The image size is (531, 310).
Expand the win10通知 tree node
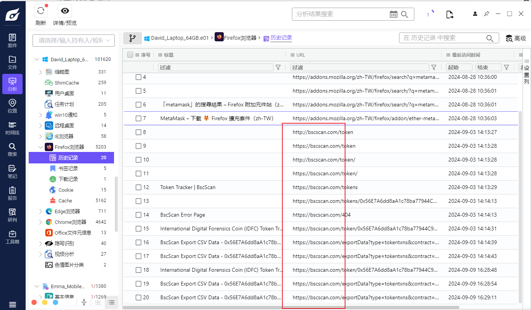point(41,114)
